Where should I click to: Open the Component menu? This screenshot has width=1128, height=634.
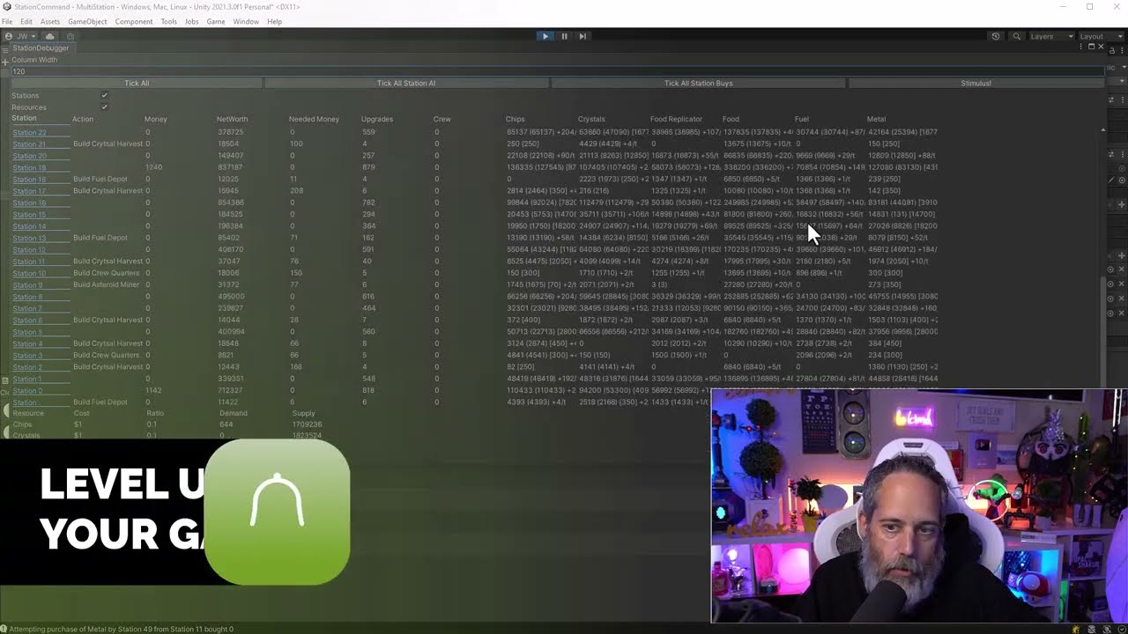[x=134, y=21]
